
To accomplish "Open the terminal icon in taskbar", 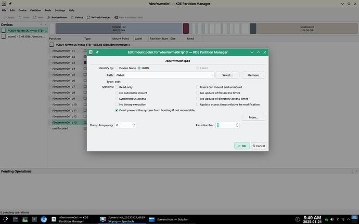I will click(x=34, y=219).
